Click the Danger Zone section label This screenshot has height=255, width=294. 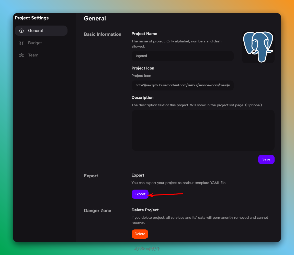pyautogui.click(x=97, y=211)
